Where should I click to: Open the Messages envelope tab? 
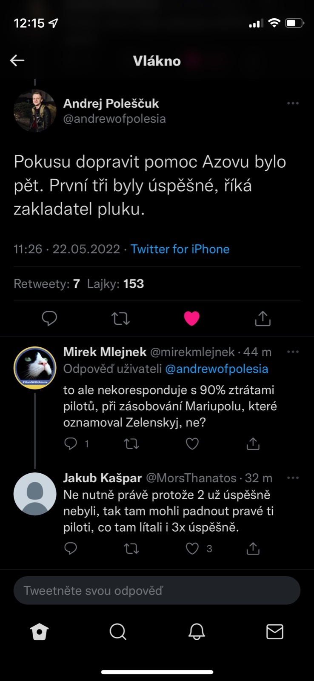(275, 632)
